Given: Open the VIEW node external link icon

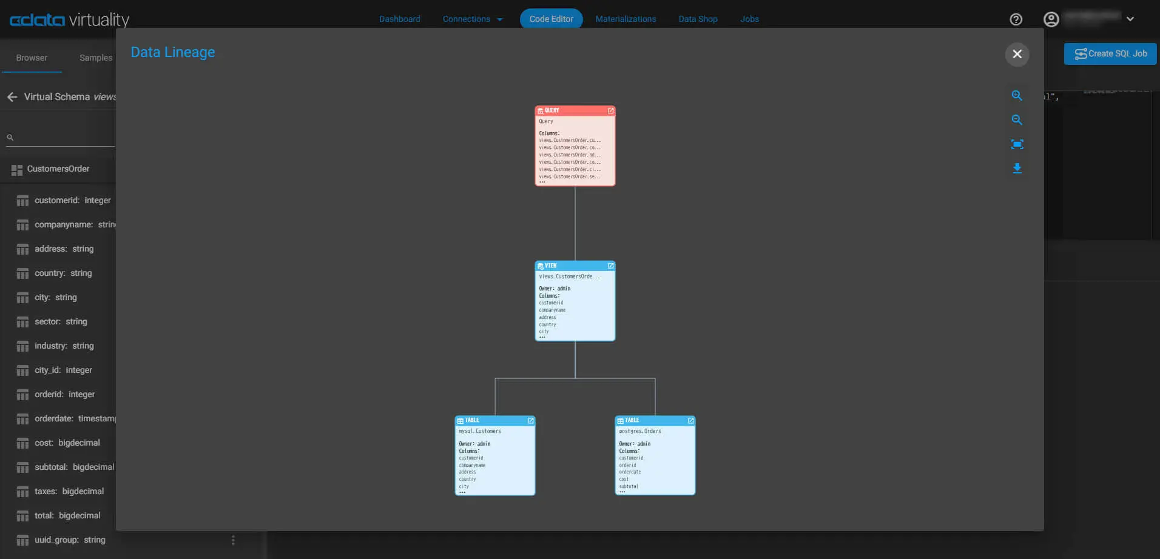Looking at the screenshot, I should (x=610, y=266).
